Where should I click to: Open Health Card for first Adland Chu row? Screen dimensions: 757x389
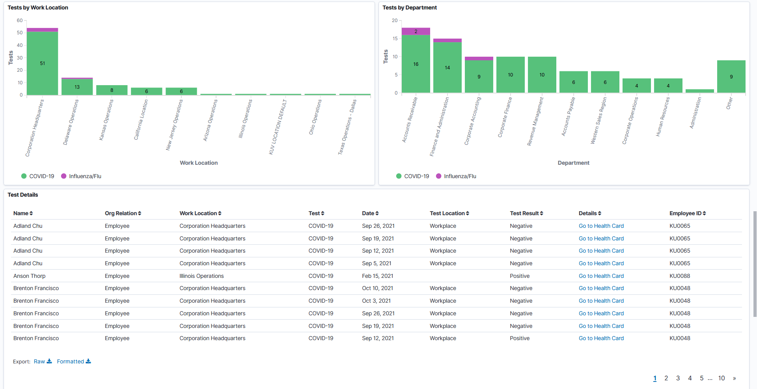[x=601, y=226]
